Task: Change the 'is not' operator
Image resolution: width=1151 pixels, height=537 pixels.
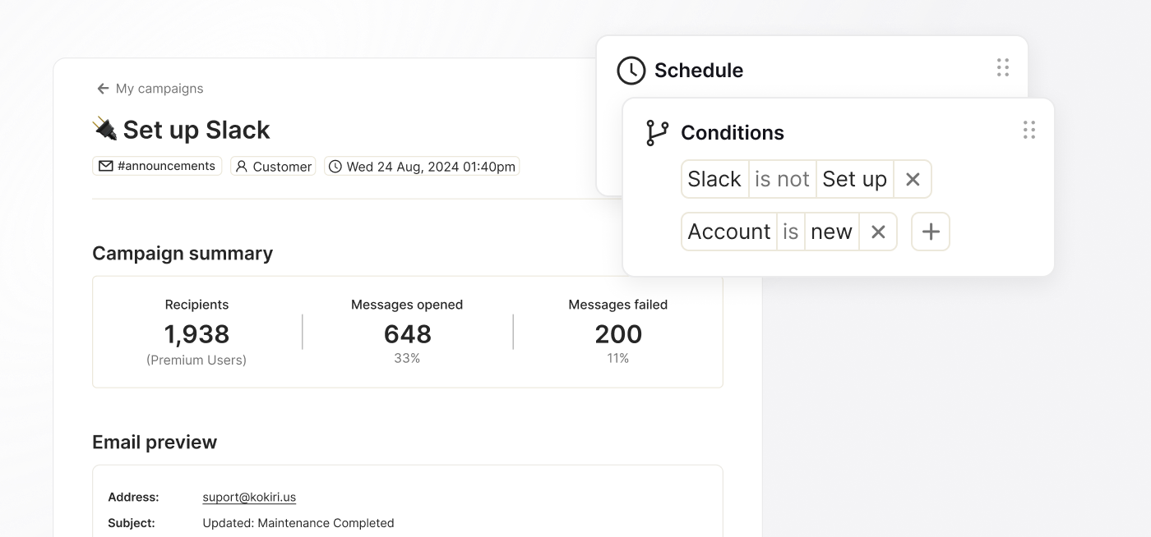Action: coord(782,179)
